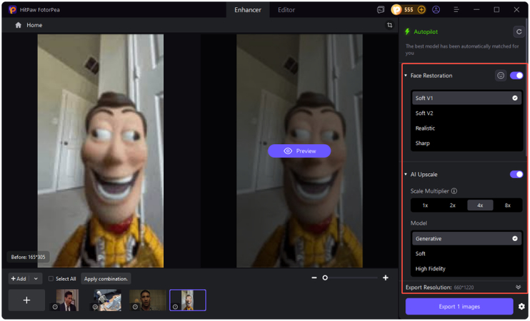Set scale multiplier to 1x

(425, 205)
